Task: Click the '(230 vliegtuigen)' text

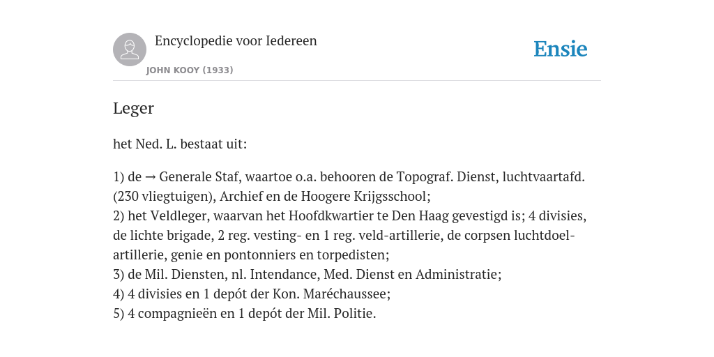Action: pos(163,196)
